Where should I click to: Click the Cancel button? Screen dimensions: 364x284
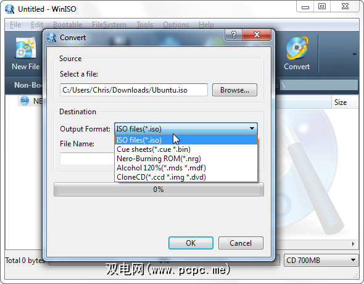(241, 243)
